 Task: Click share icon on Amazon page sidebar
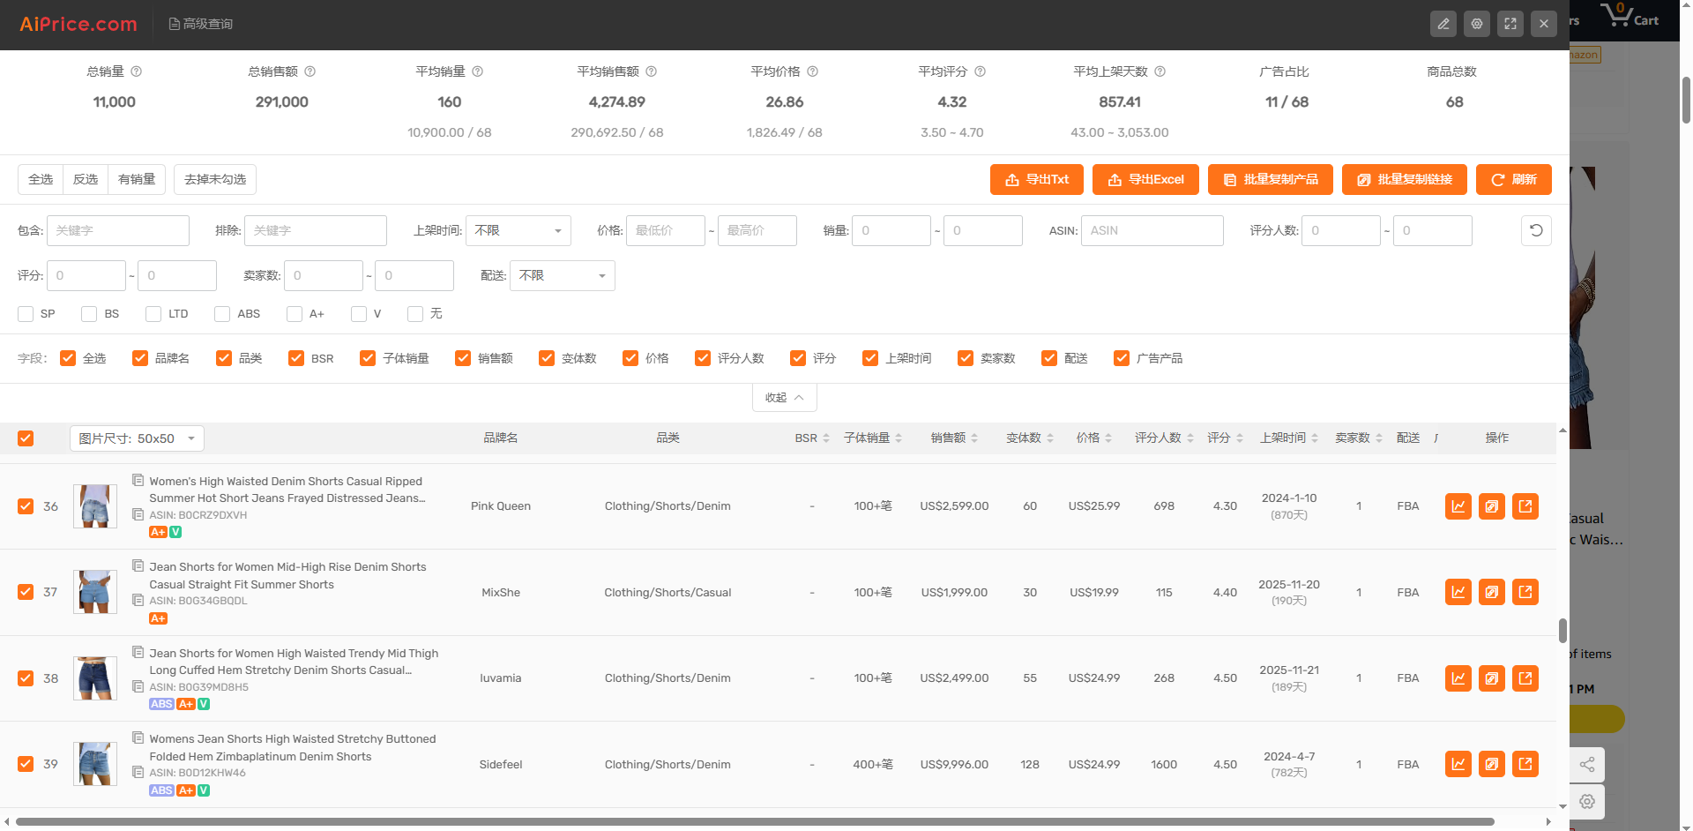(1587, 765)
